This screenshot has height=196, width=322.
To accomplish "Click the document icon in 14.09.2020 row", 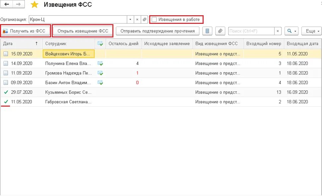I will pos(6,63).
